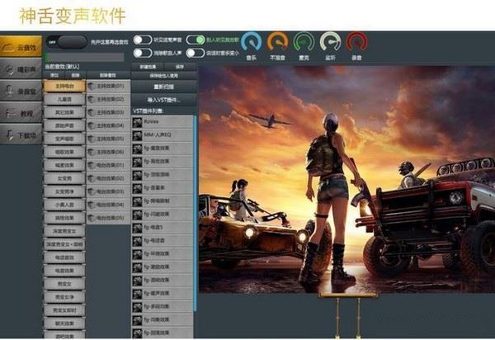Turn off the green enabled toggle
Viewport: 495px width, 340px height.
pos(196,40)
